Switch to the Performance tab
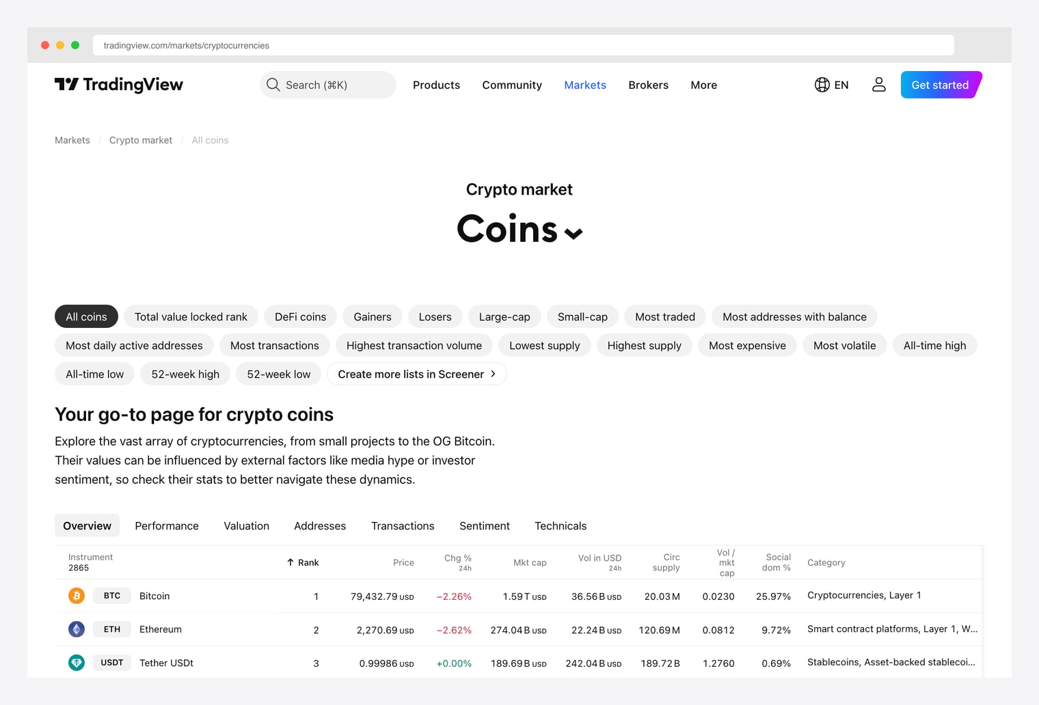 tap(167, 526)
